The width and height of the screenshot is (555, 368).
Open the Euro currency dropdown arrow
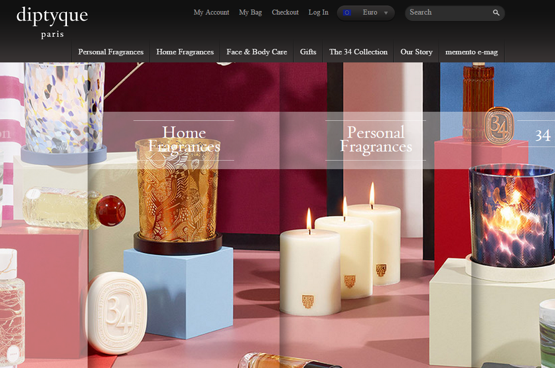coord(386,13)
